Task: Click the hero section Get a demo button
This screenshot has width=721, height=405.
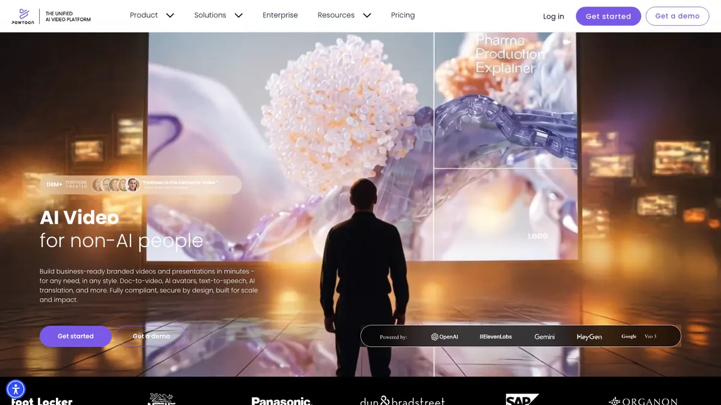Action: pos(151,336)
